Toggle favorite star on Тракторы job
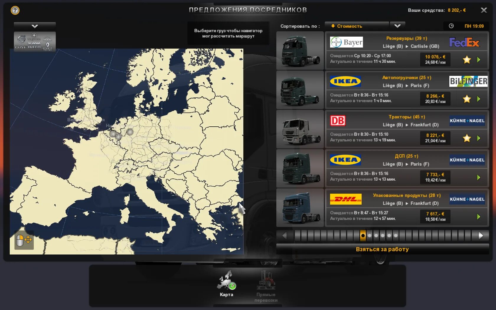The width and height of the screenshot is (496, 310). tap(467, 138)
